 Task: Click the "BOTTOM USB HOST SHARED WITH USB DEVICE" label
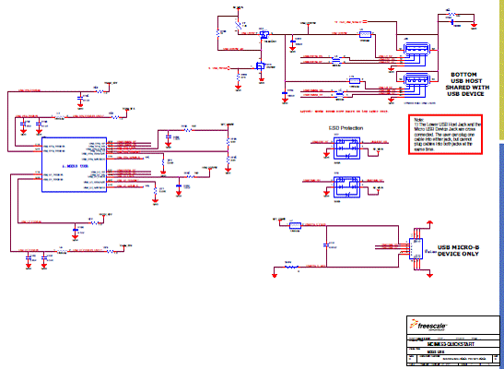click(x=467, y=84)
